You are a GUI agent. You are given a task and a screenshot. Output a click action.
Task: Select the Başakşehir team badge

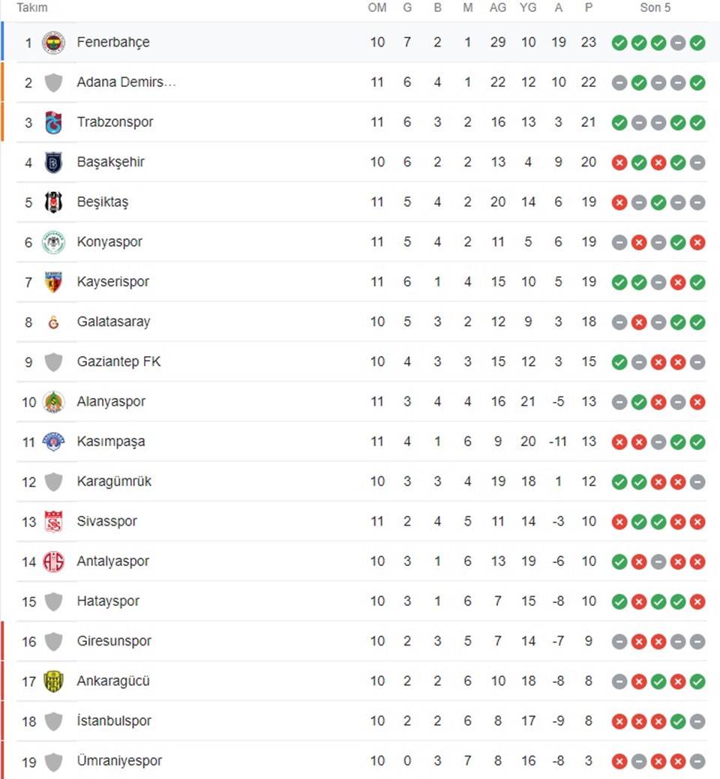tap(53, 163)
